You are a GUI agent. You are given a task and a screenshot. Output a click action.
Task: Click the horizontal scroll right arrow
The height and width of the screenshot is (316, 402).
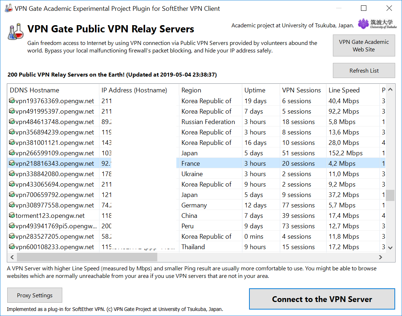[x=380, y=257]
